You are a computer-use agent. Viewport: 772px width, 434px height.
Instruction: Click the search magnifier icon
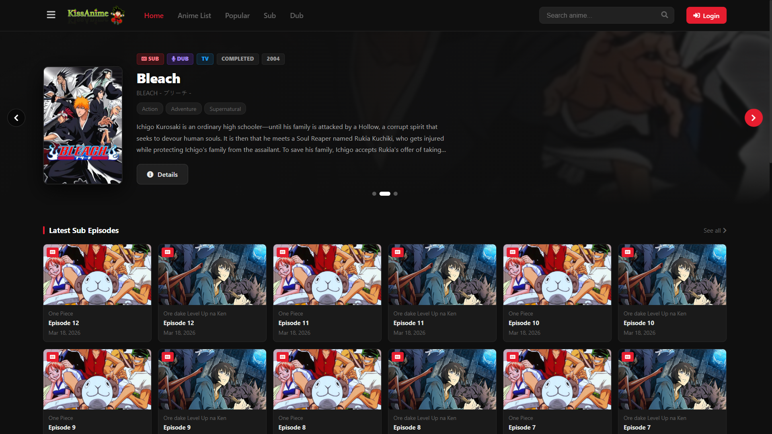(664, 15)
